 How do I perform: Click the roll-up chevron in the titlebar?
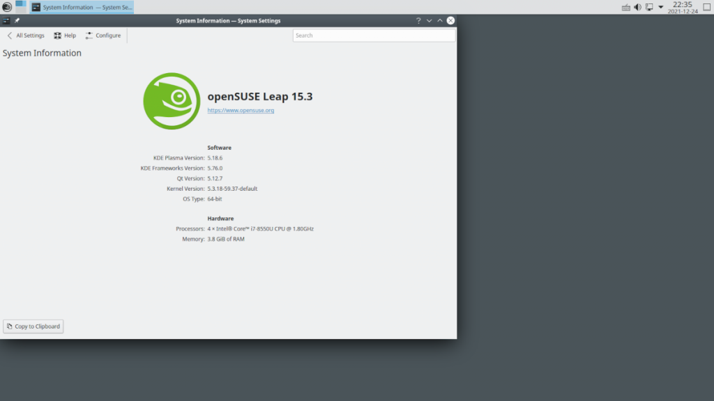[439, 20]
